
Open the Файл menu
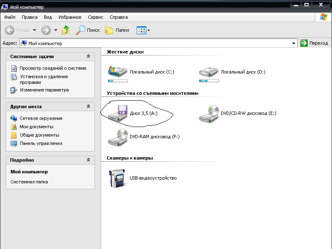(x=10, y=18)
